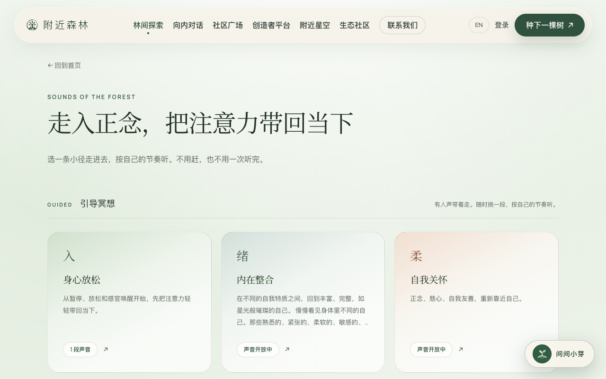Click the GUIDED label
The image size is (606, 379).
60,205
